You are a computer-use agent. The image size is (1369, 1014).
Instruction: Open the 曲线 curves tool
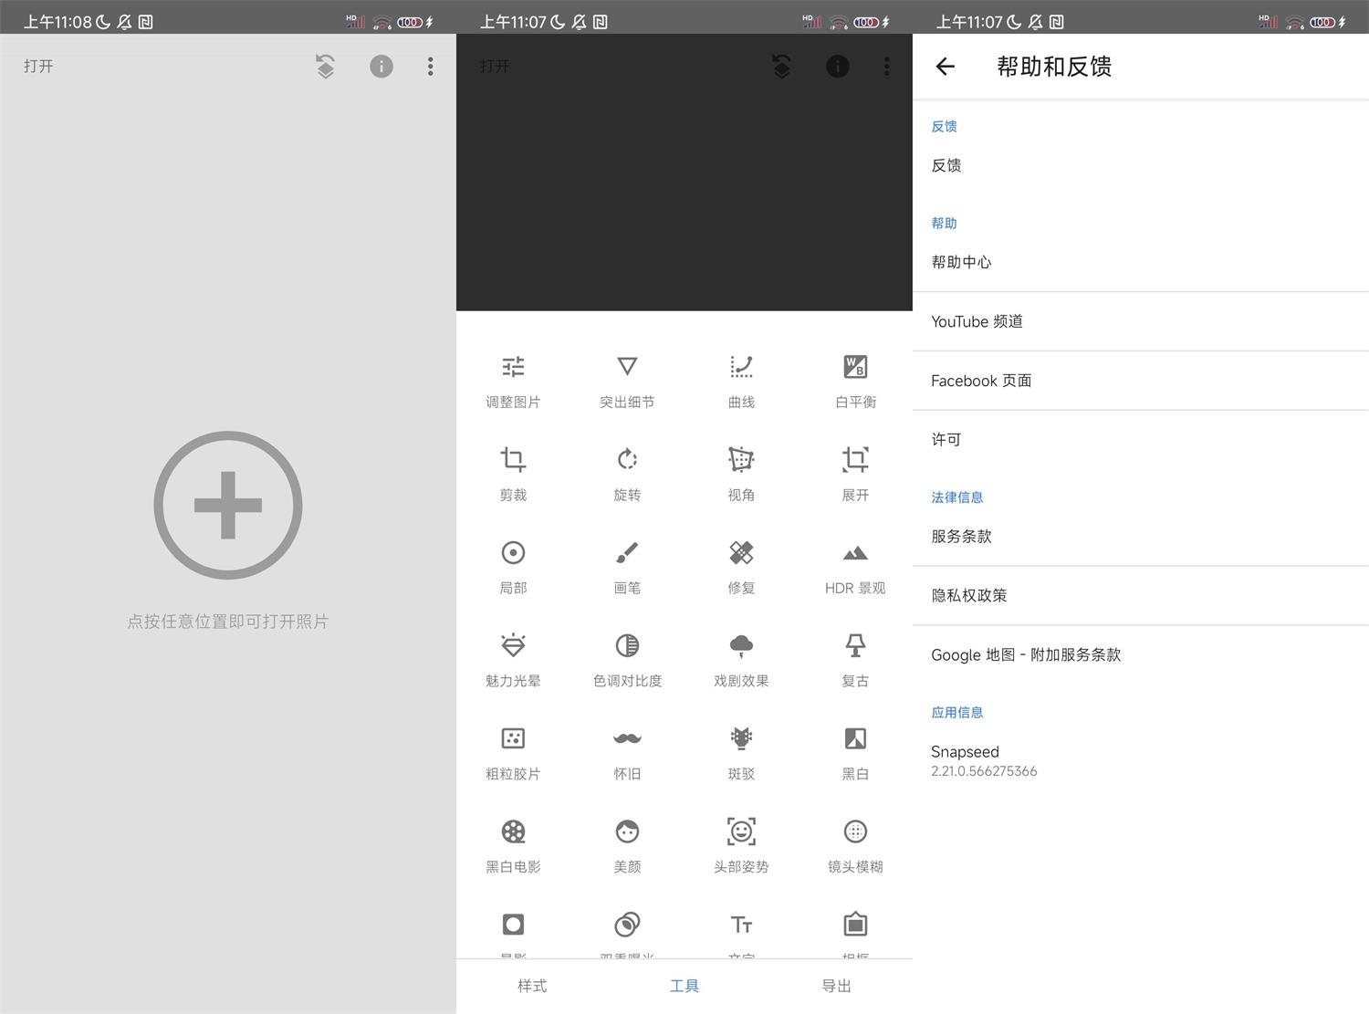coord(741,379)
